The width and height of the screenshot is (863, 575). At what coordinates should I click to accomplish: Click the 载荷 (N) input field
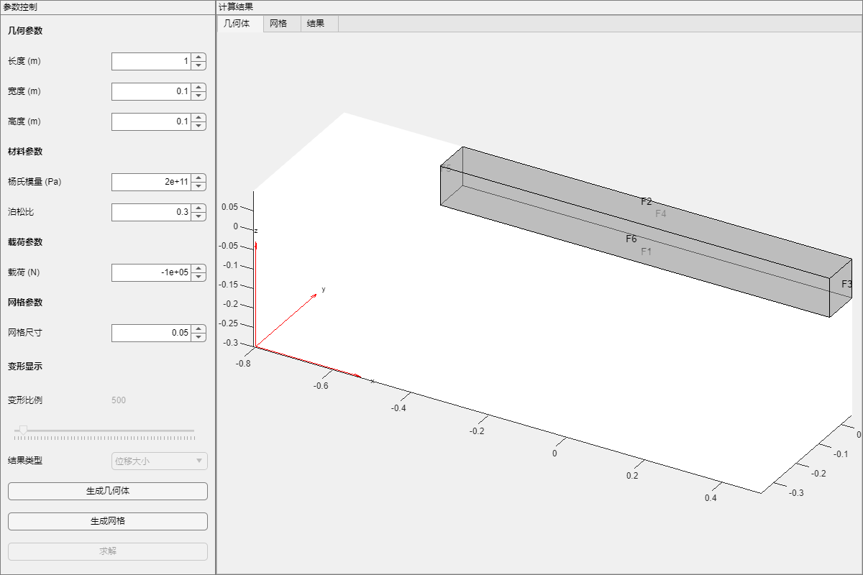pos(151,273)
